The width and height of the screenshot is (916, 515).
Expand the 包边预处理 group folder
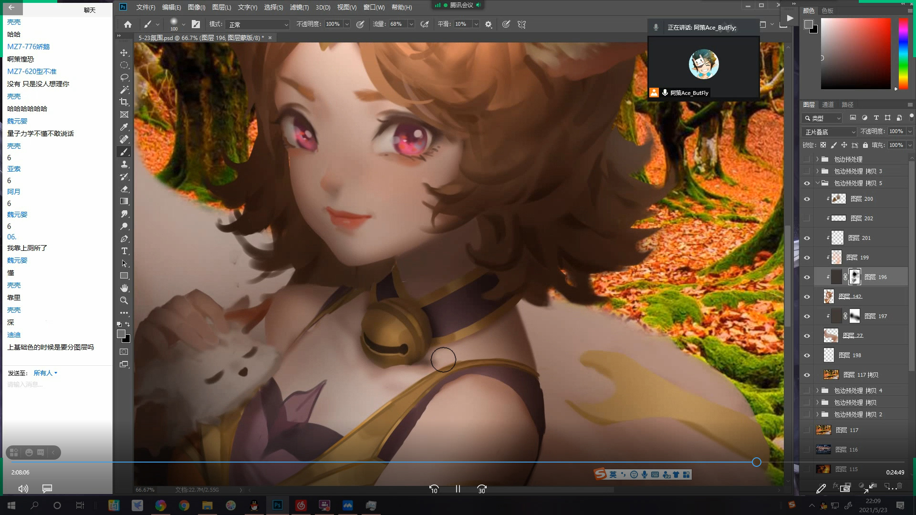pyautogui.click(x=817, y=159)
